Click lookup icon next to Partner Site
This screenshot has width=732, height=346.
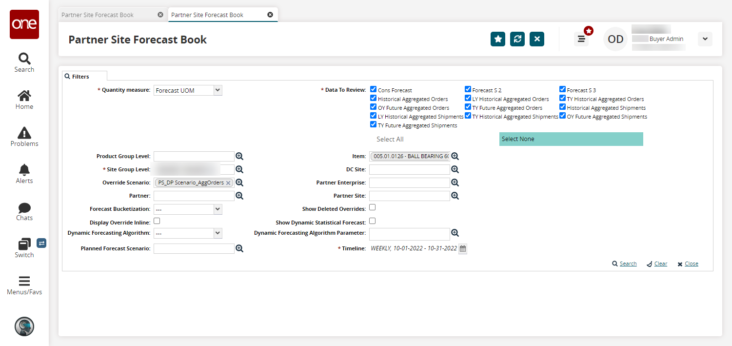pos(455,196)
